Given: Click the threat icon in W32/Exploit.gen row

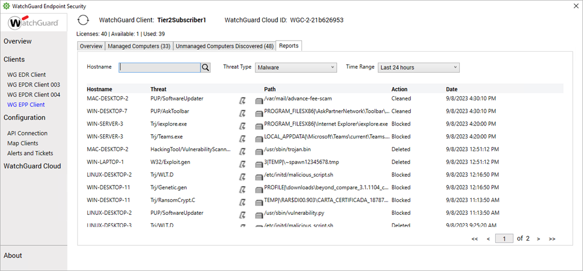Looking at the screenshot, I should coord(243,162).
